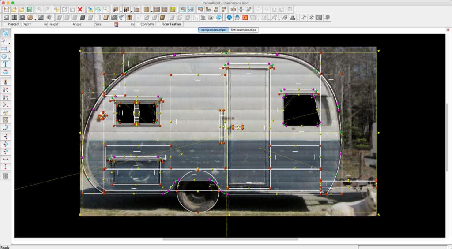
Task: Toggle the Floor Feather checkbox
Action: 159,24
